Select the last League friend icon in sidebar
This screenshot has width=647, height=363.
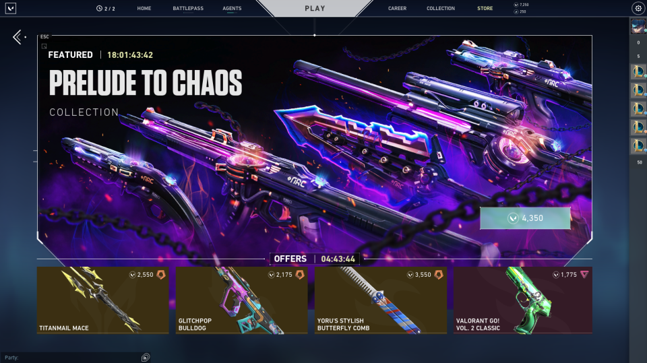[638, 146]
